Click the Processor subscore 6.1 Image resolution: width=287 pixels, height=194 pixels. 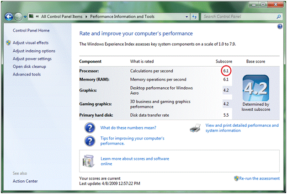click(x=226, y=71)
